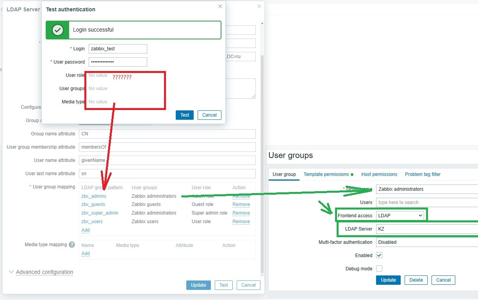The image size is (478, 300).
Task: Toggle the Debug mode checkbox
Action: (379, 268)
